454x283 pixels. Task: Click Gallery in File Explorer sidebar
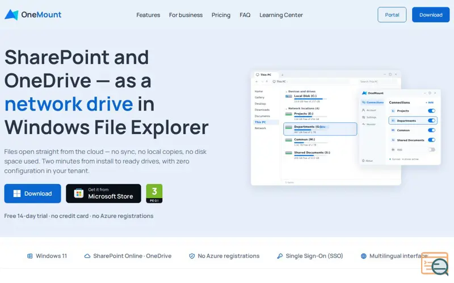[259, 97]
